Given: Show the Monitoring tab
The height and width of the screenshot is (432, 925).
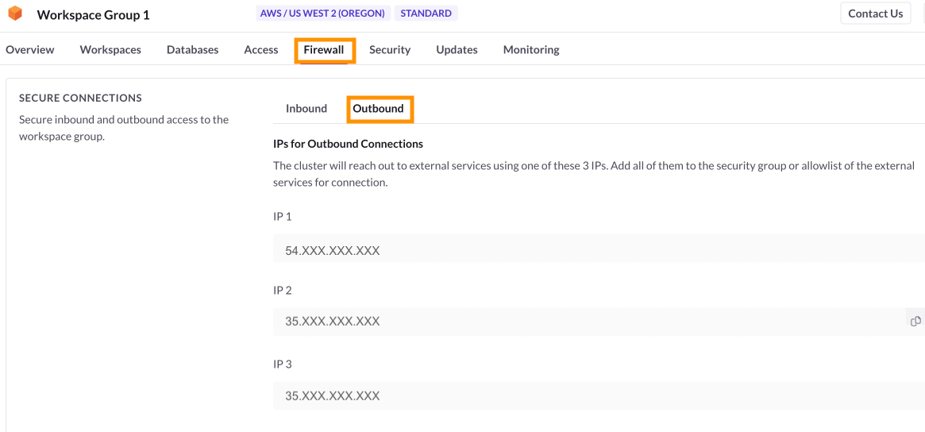Looking at the screenshot, I should coord(531,49).
